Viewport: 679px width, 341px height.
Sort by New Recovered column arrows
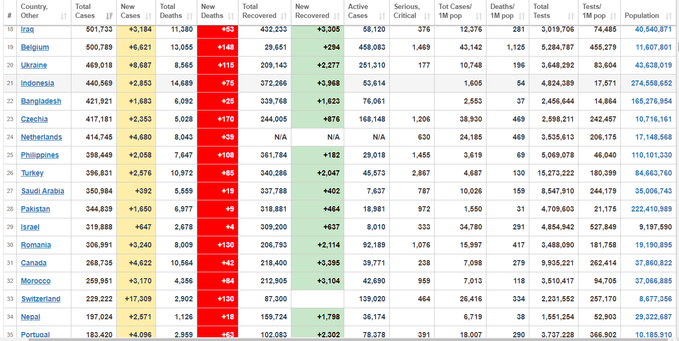337,16
